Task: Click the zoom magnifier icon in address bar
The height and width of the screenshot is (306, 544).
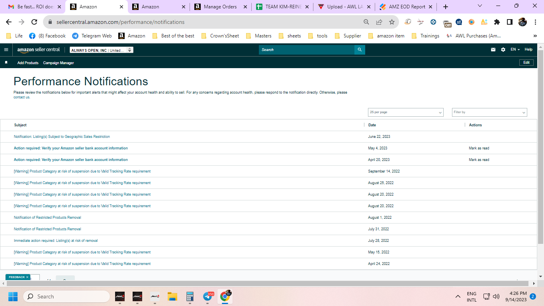Action: 366,22
